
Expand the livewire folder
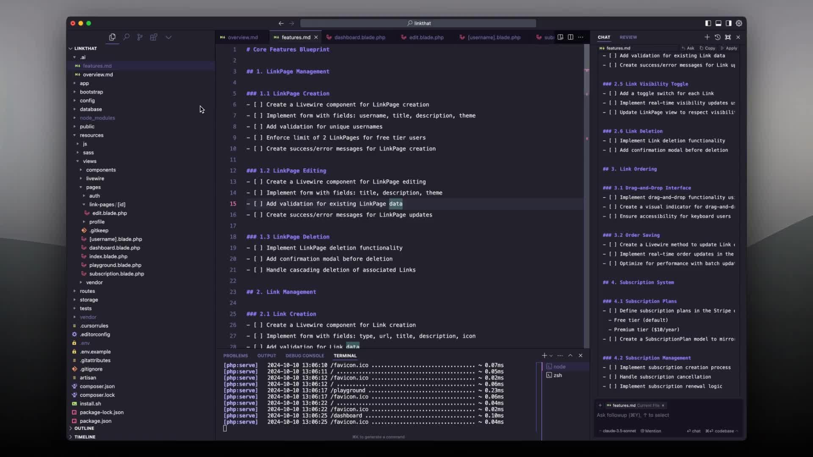tap(141, 179)
